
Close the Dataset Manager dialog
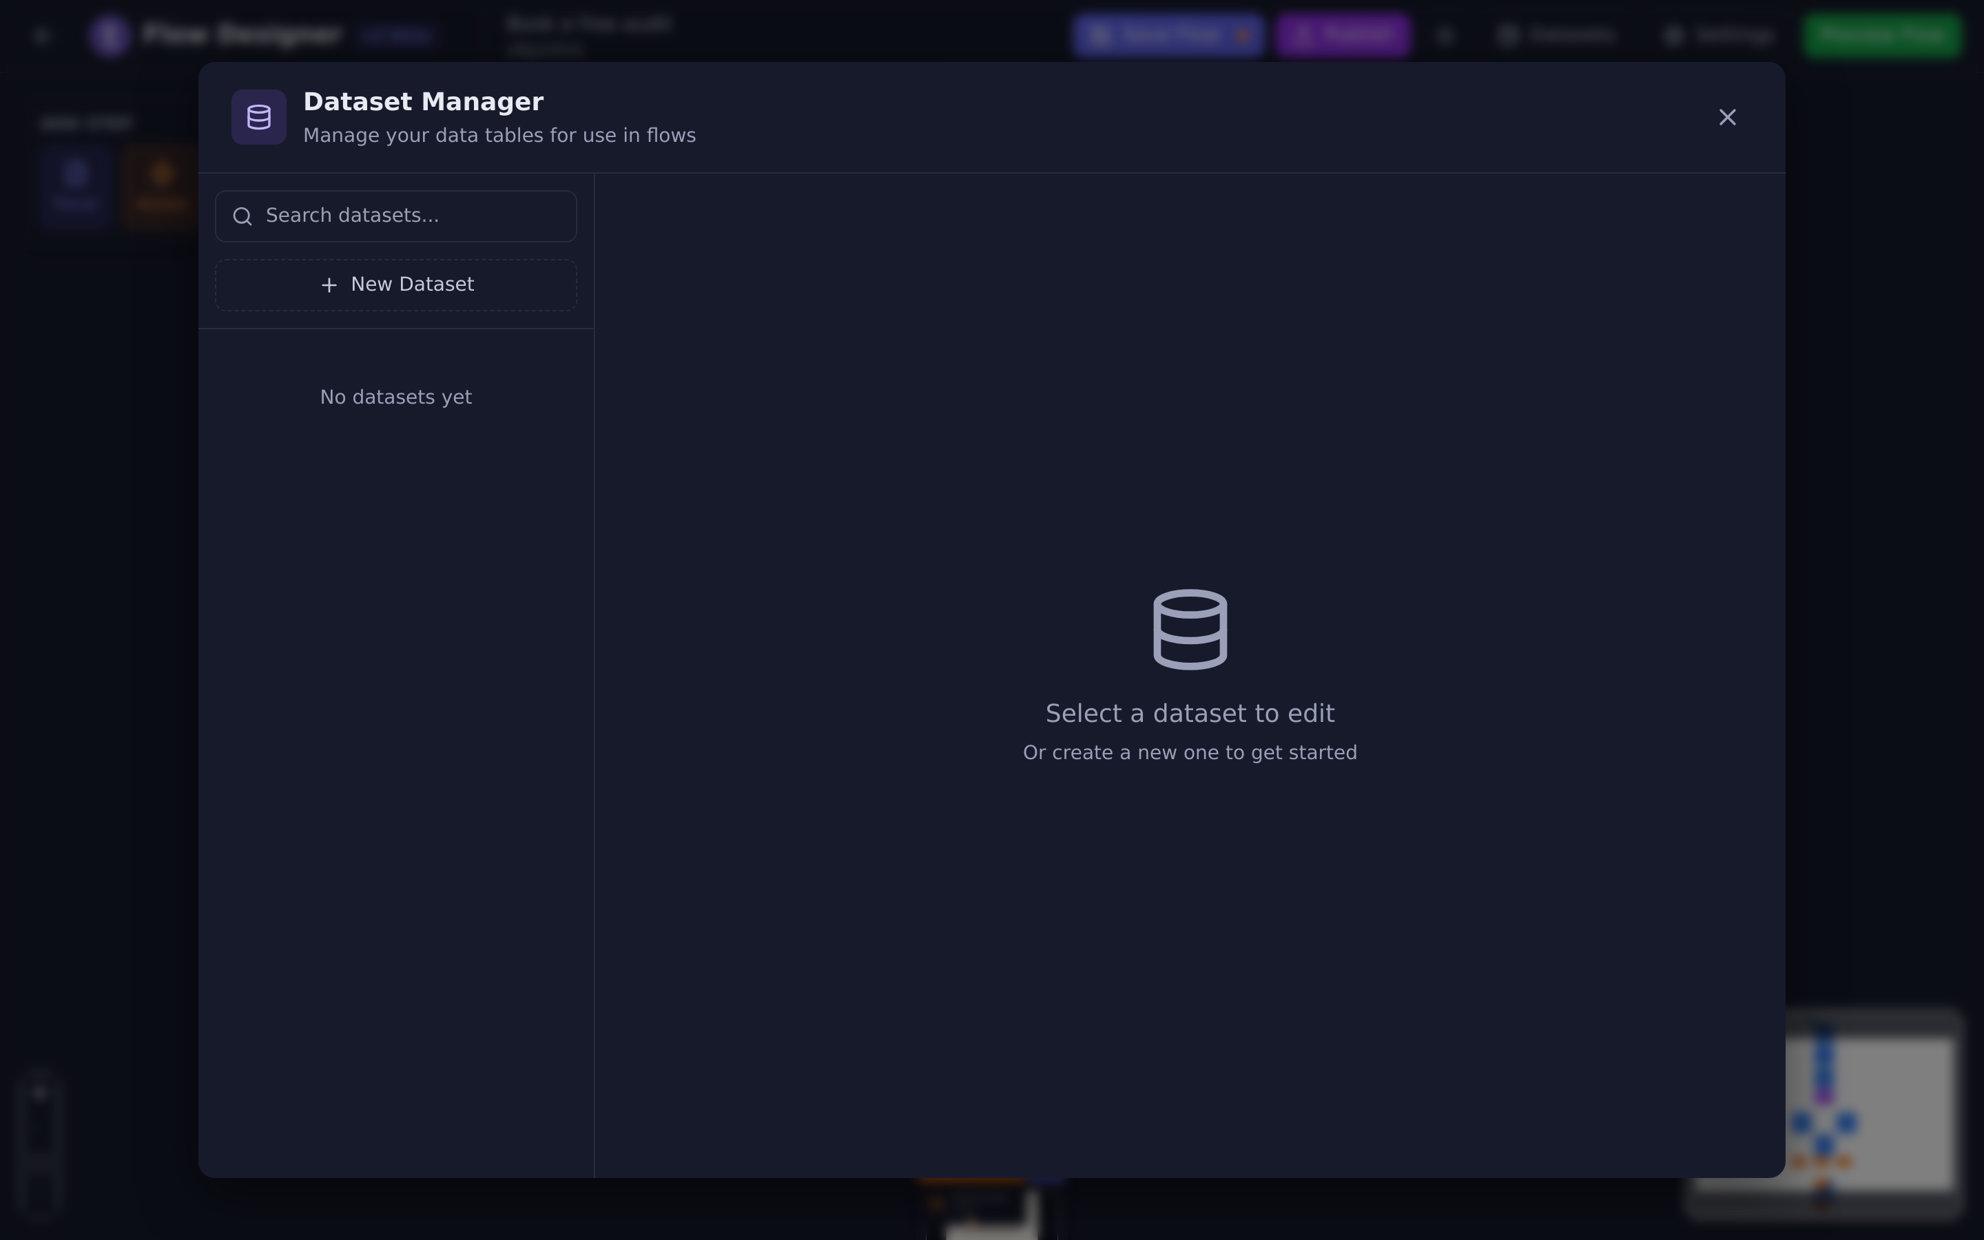pos(1728,117)
